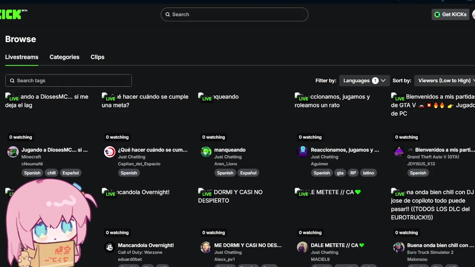Click JDYISUS_K13 channel name
The height and width of the screenshot is (267, 475).
(x=421, y=164)
